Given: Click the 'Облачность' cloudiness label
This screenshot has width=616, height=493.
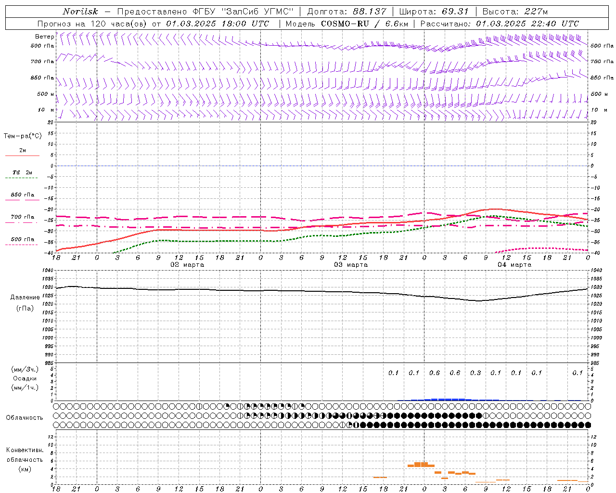Looking at the screenshot, I should click(25, 418).
